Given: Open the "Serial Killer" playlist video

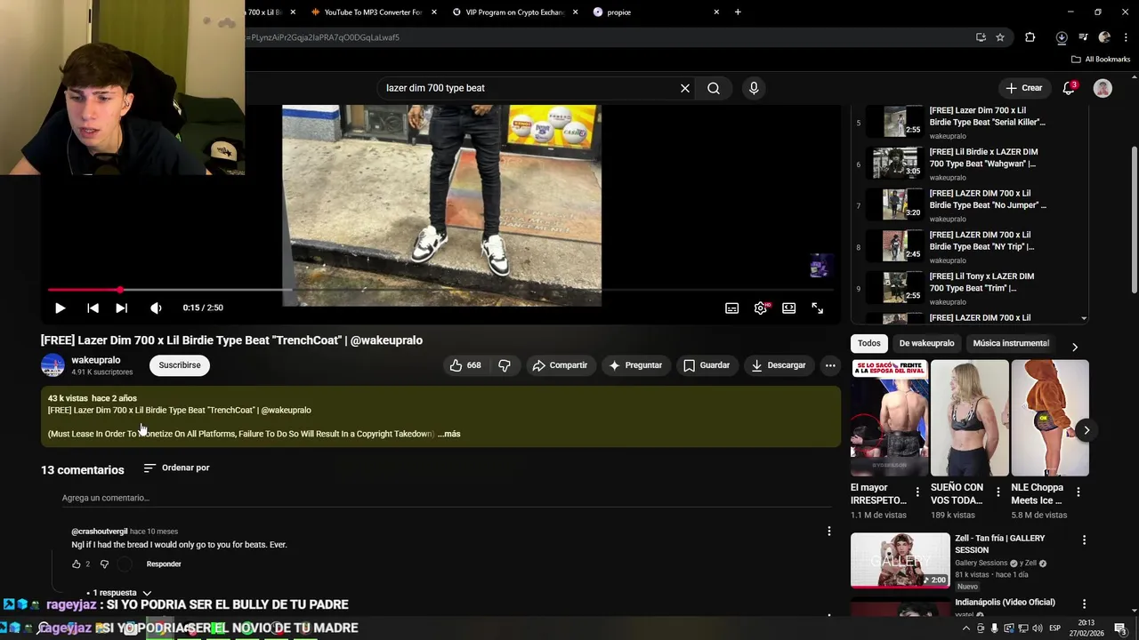Looking at the screenshot, I should [970, 123].
